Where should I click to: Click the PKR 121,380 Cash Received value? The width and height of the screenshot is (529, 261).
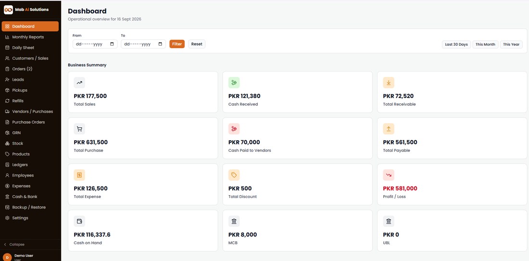[244, 96]
